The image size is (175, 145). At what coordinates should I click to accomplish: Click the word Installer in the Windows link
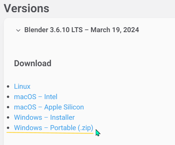[x=62, y=117]
